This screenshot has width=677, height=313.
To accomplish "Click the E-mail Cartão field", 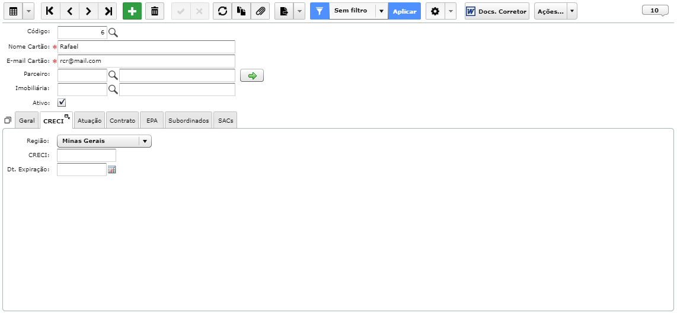I will pos(146,61).
